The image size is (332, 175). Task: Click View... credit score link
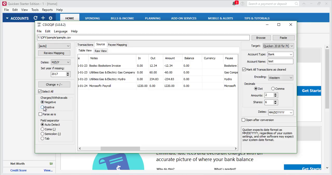point(48,170)
